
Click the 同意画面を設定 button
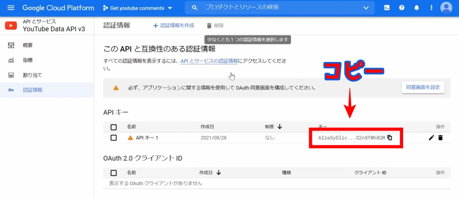tap(423, 87)
